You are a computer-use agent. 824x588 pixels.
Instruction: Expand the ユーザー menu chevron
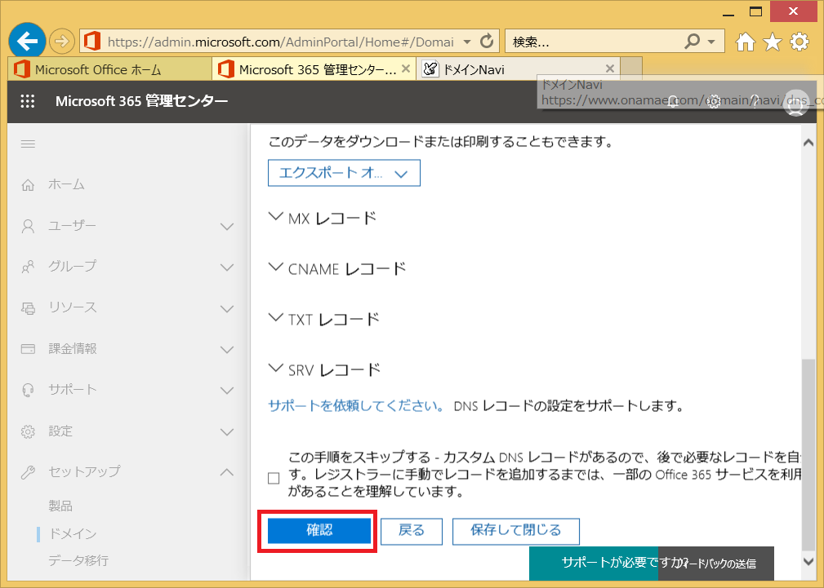tap(227, 227)
